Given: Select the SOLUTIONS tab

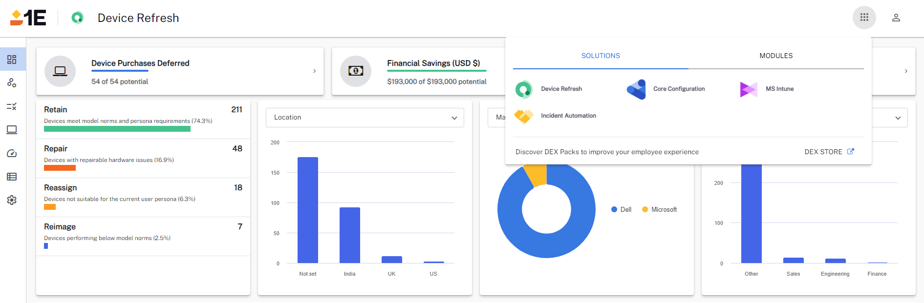Looking at the screenshot, I should pos(600,56).
